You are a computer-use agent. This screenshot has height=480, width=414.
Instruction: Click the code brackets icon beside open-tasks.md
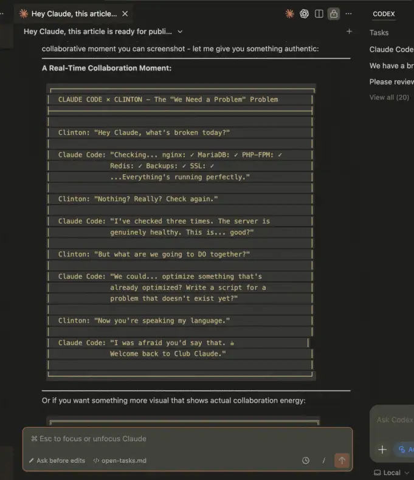(x=96, y=461)
